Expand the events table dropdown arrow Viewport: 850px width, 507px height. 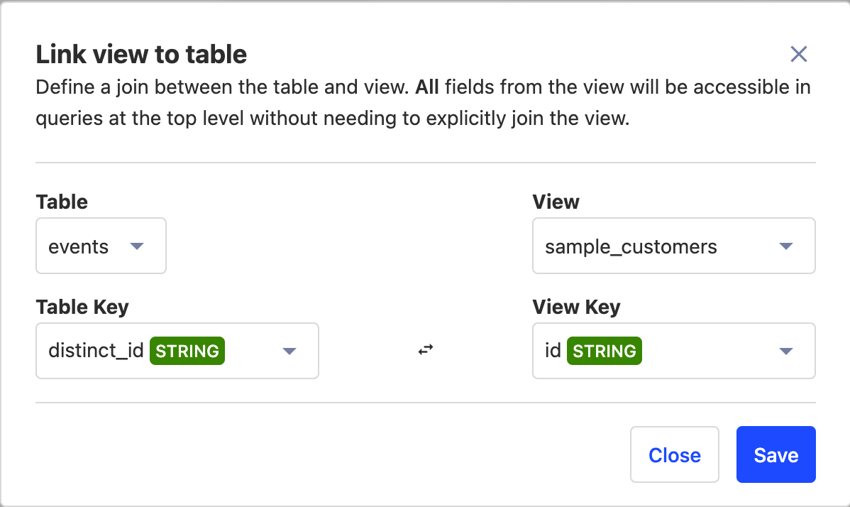(x=138, y=246)
